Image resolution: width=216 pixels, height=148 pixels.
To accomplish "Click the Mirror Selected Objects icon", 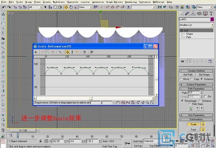I will pyautogui.click(x=160, y=7).
